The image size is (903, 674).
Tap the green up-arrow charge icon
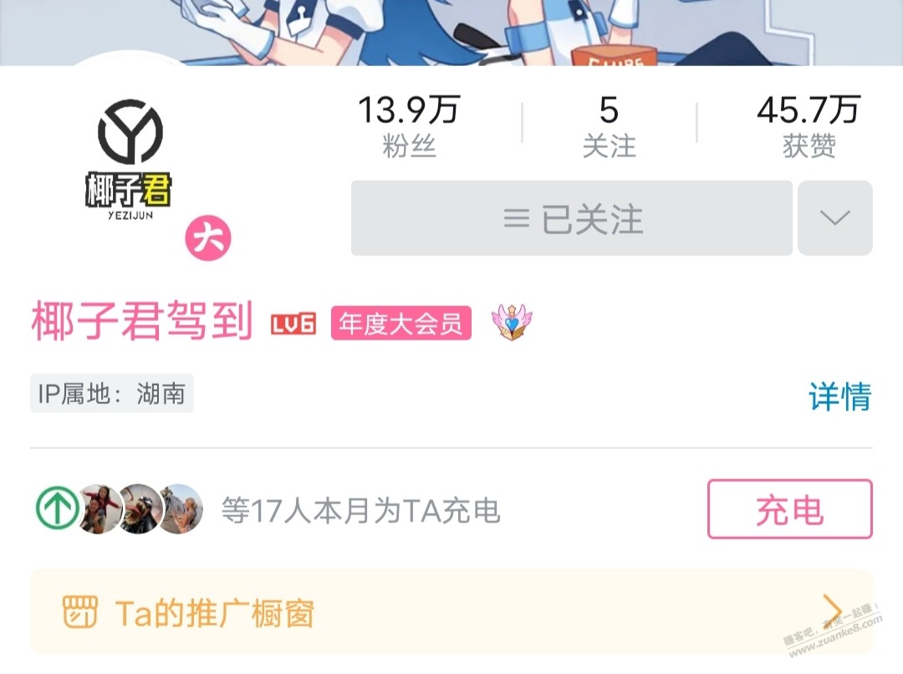click(x=58, y=508)
